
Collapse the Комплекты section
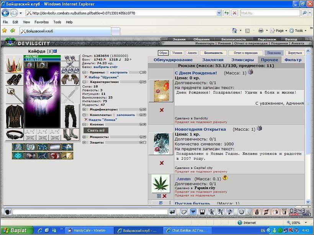(84, 115)
